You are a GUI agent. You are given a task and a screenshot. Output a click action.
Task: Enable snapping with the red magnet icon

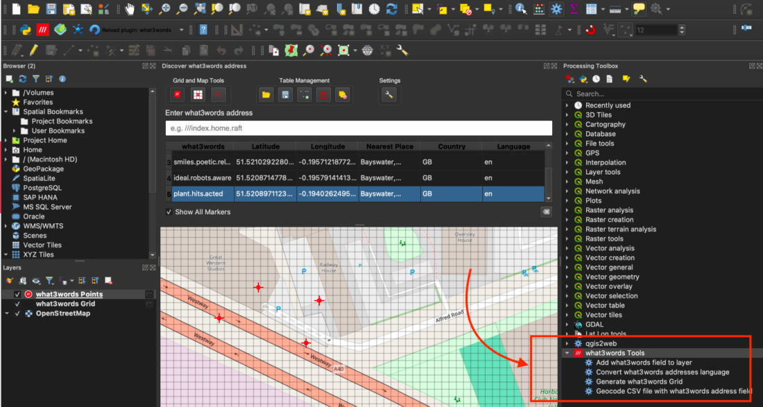[x=591, y=30]
